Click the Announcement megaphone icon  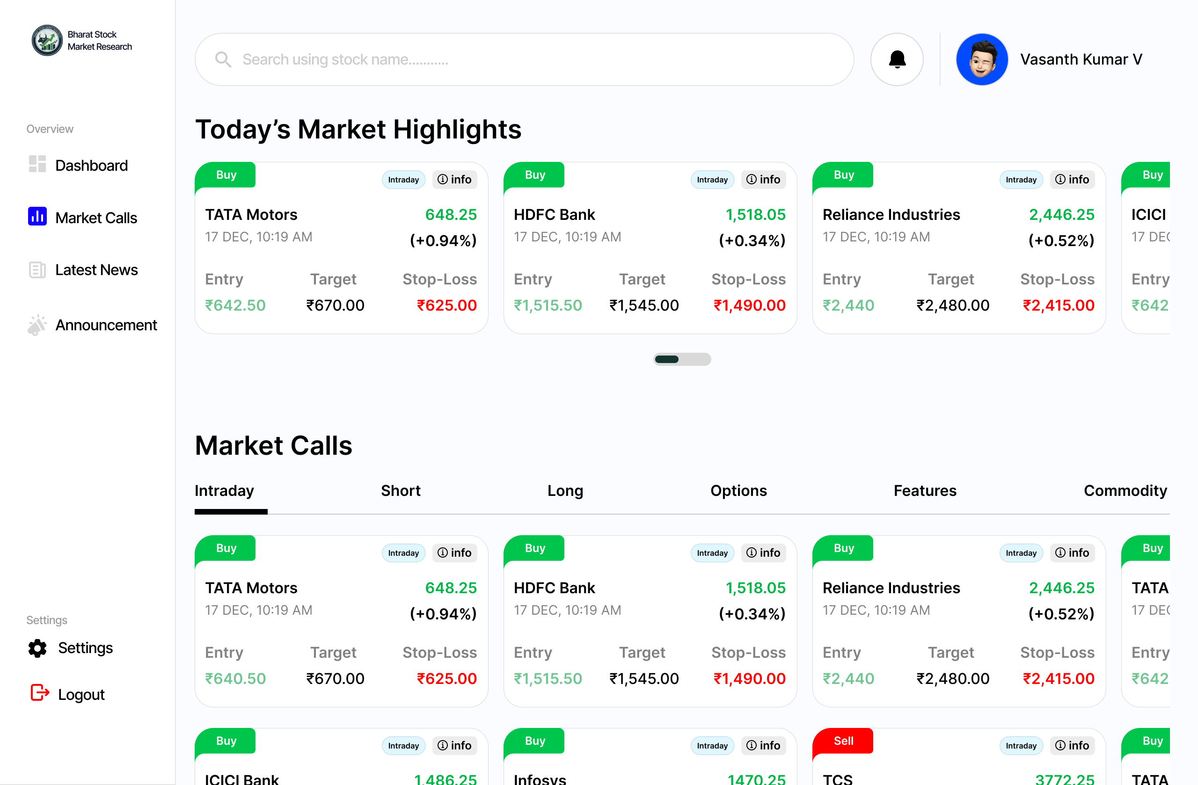(x=37, y=325)
